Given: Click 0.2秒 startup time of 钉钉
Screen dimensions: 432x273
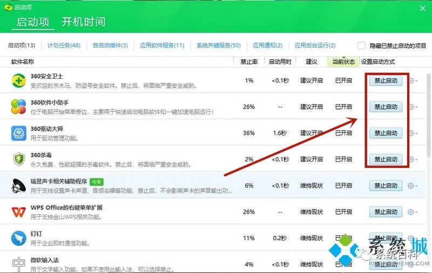Looking at the screenshot, I should pyautogui.click(x=280, y=238).
